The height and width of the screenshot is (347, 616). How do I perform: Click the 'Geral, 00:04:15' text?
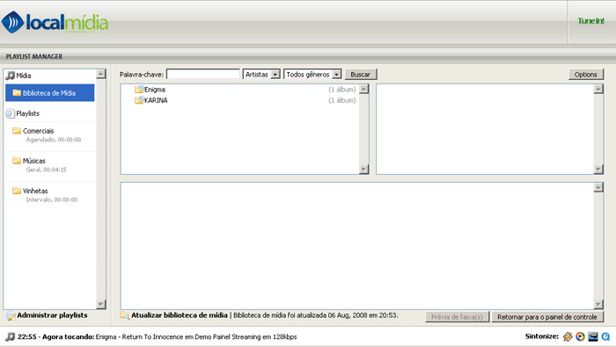tap(47, 170)
